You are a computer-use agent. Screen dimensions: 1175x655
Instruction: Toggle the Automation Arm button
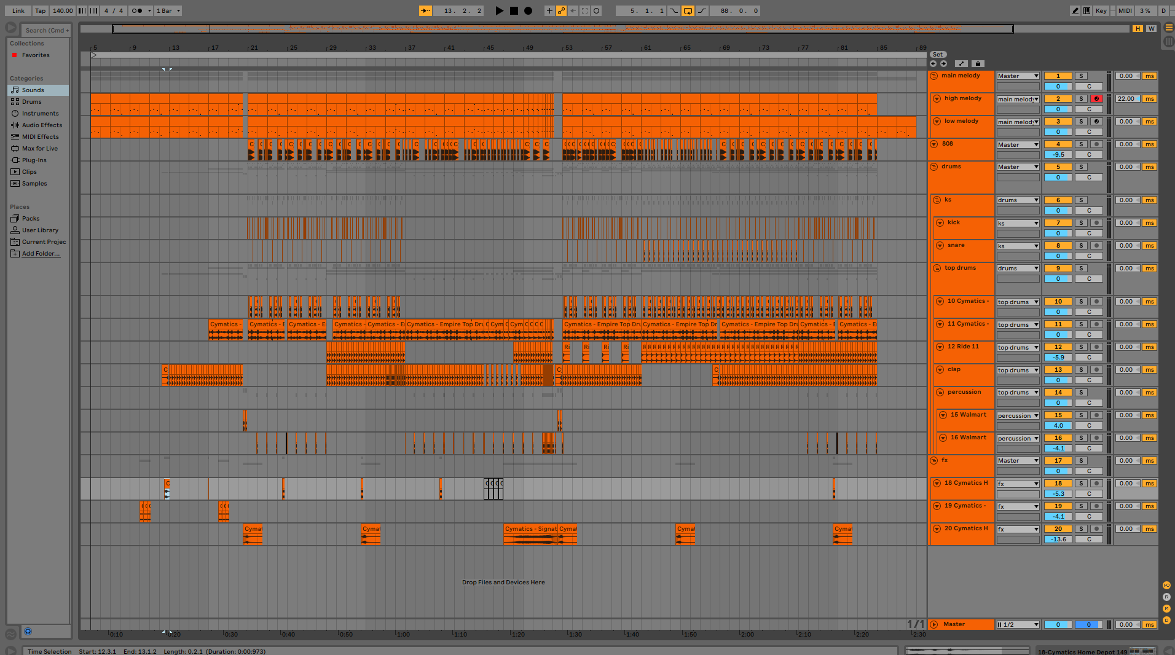pos(561,10)
